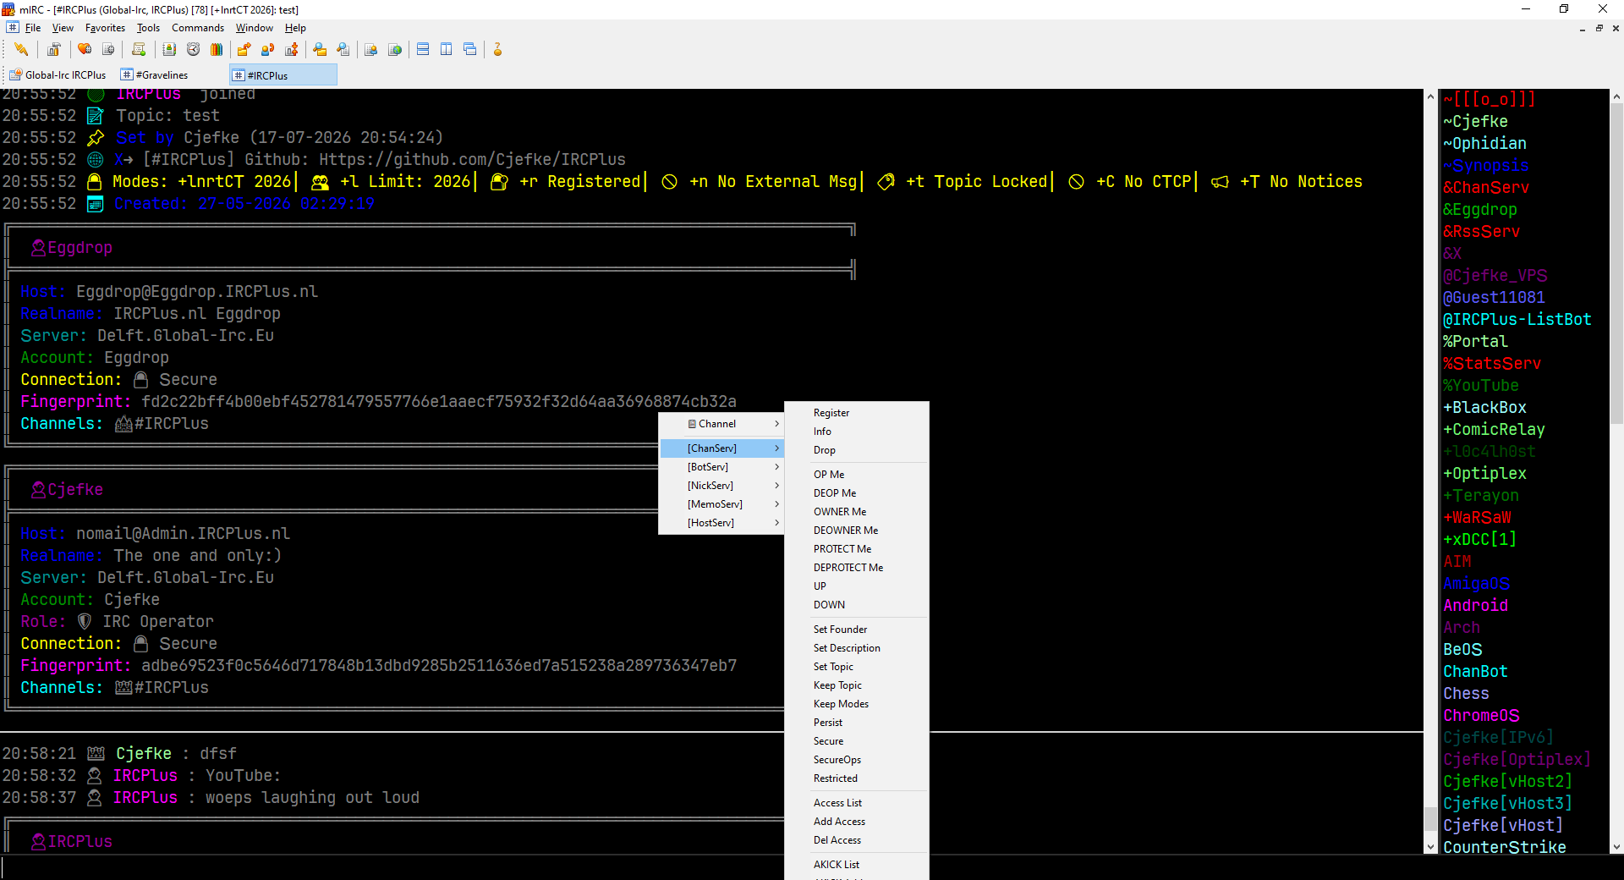Image resolution: width=1624 pixels, height=880 pixels.
Task: Expand the [MemoServ] submenu
Action: (x=721, y=504)
